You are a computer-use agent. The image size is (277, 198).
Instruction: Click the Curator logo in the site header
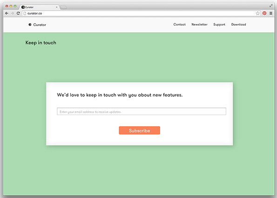click(30, 25)
